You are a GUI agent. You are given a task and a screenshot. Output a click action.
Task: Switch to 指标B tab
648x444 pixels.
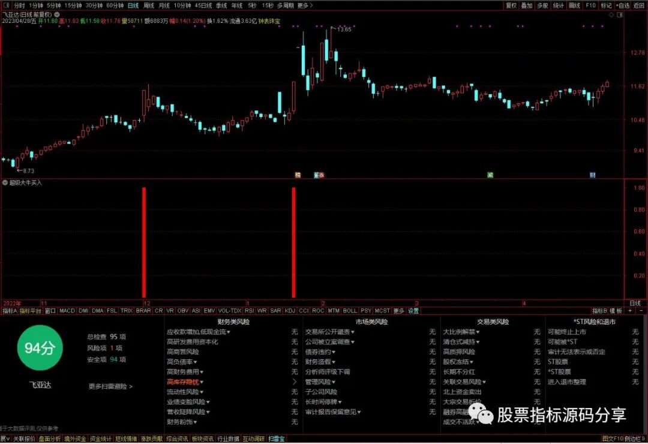tap(599, 311)
